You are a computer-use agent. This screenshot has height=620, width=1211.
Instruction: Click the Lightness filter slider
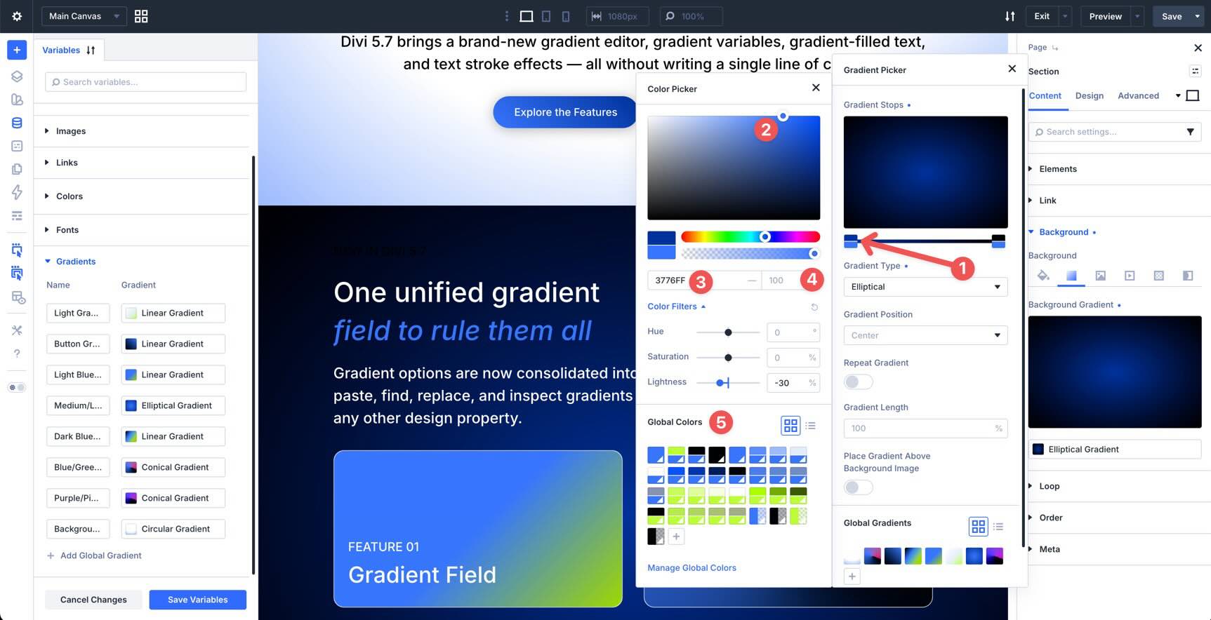point(728,383)
